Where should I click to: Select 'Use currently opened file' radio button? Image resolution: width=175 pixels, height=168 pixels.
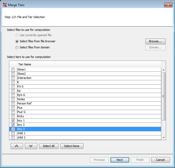(17, 35)
